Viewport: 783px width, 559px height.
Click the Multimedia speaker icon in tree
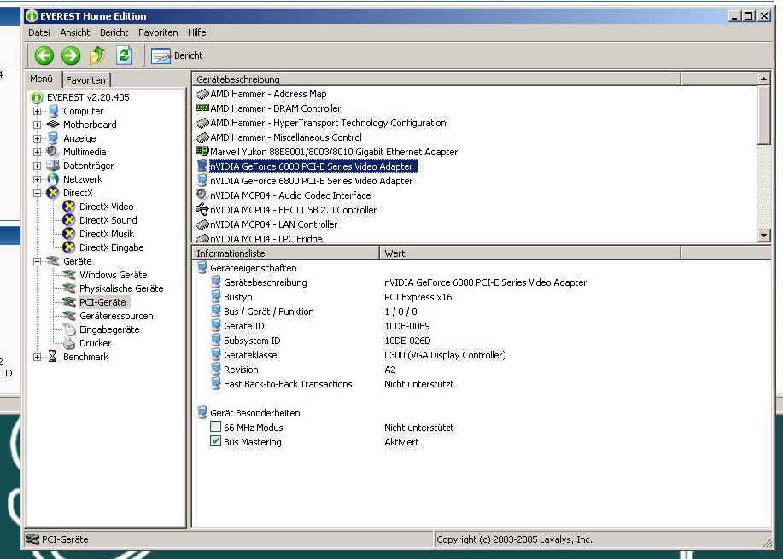point(52,152)
